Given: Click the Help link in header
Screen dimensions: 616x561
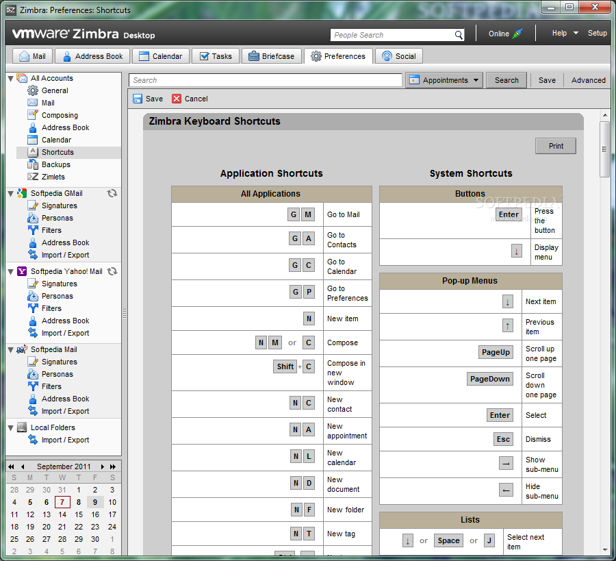Looking at the screenshot, I should (559, 34).
